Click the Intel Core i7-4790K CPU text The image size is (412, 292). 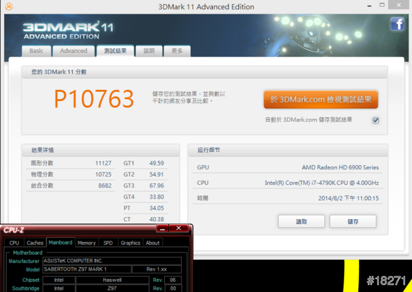point(322,183)
